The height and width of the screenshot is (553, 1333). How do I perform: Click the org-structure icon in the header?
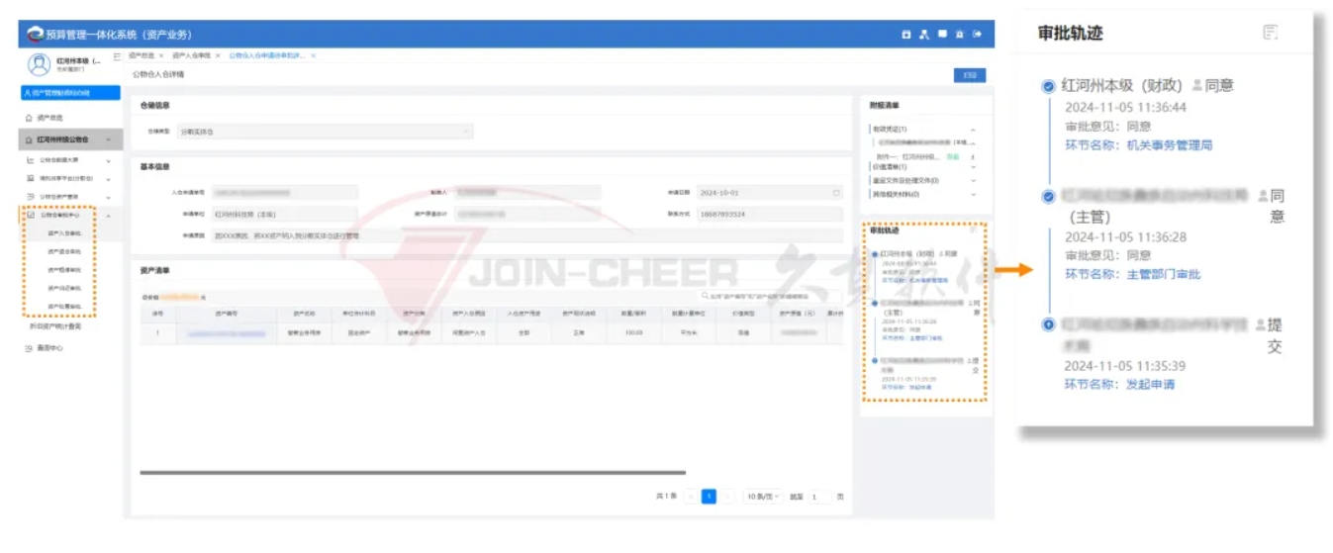click(923, 35)
